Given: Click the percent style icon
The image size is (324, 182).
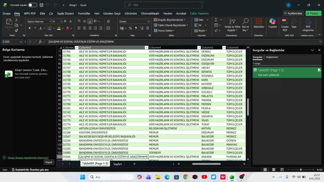Looking at the screenshot, I should (x=130, y=28).
